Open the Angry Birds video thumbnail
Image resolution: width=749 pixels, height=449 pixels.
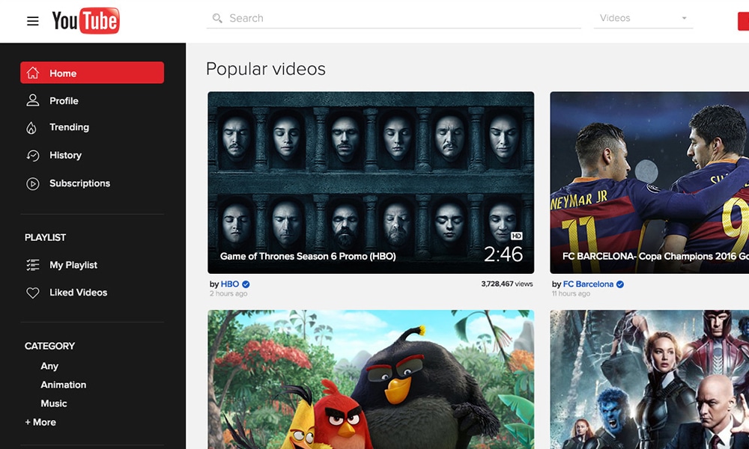[371, 379]
